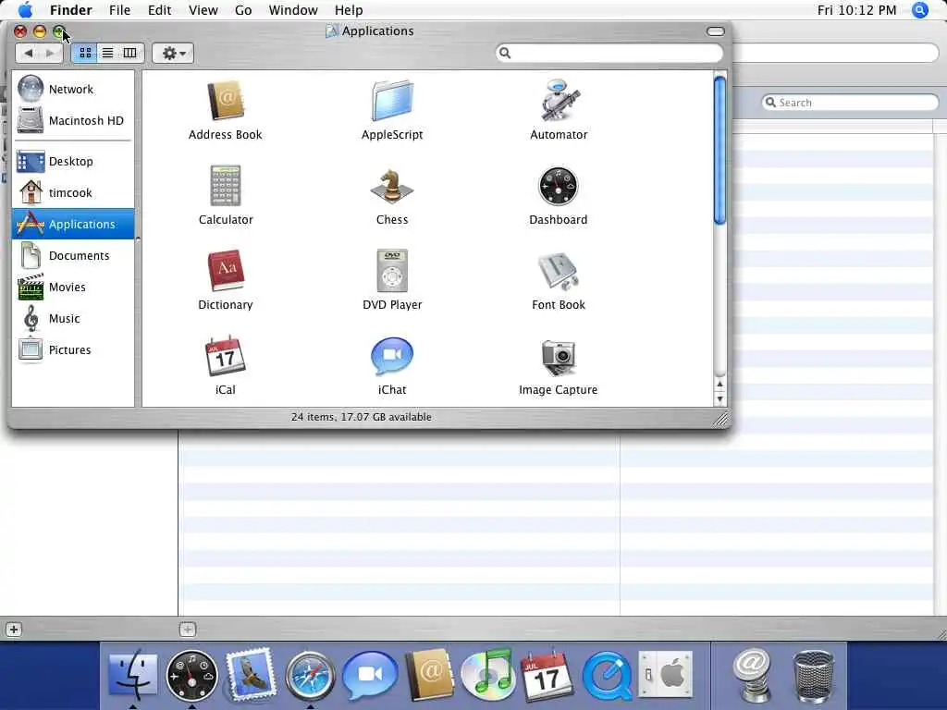Open Documents in the sidebar
The height and width of the screenshot is (710, 947).
click(73, 255)
